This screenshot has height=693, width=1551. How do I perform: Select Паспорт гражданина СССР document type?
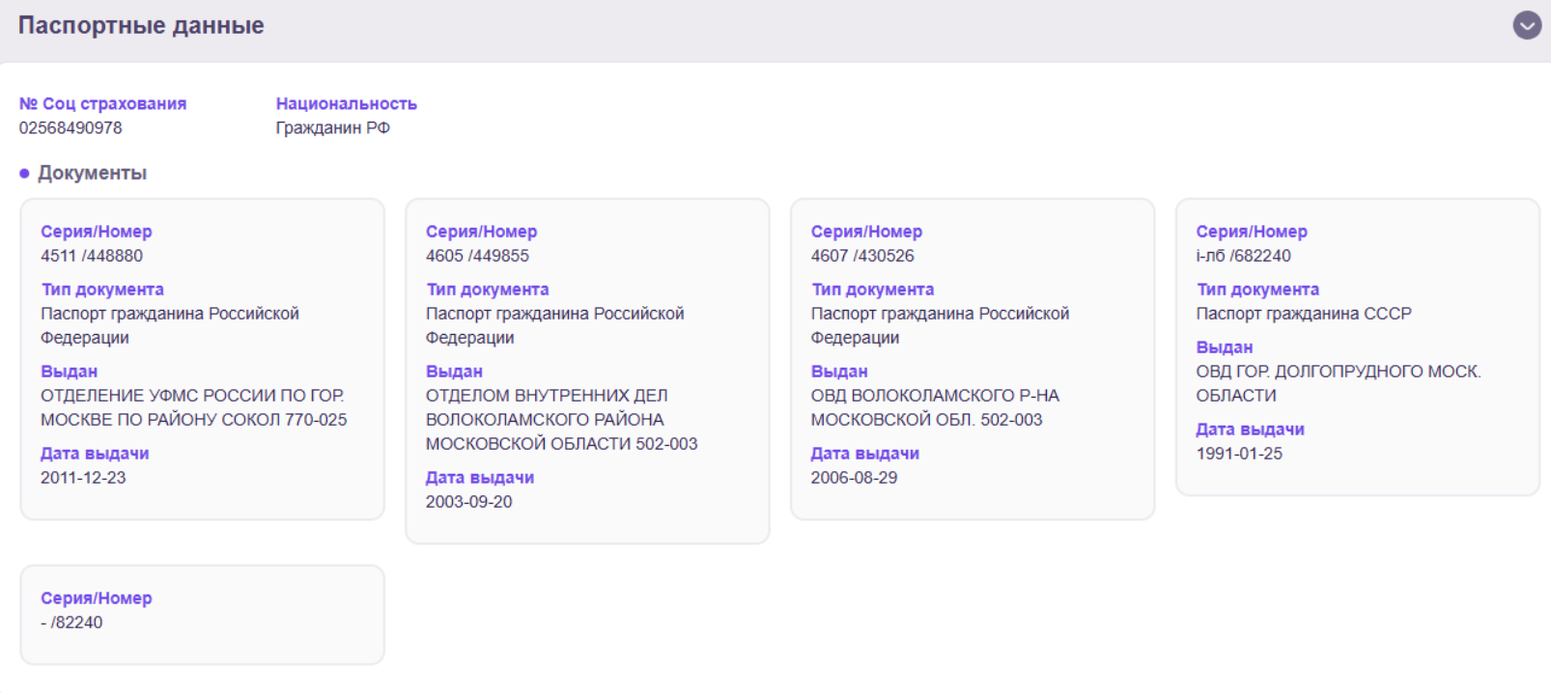pos(1303,314)
